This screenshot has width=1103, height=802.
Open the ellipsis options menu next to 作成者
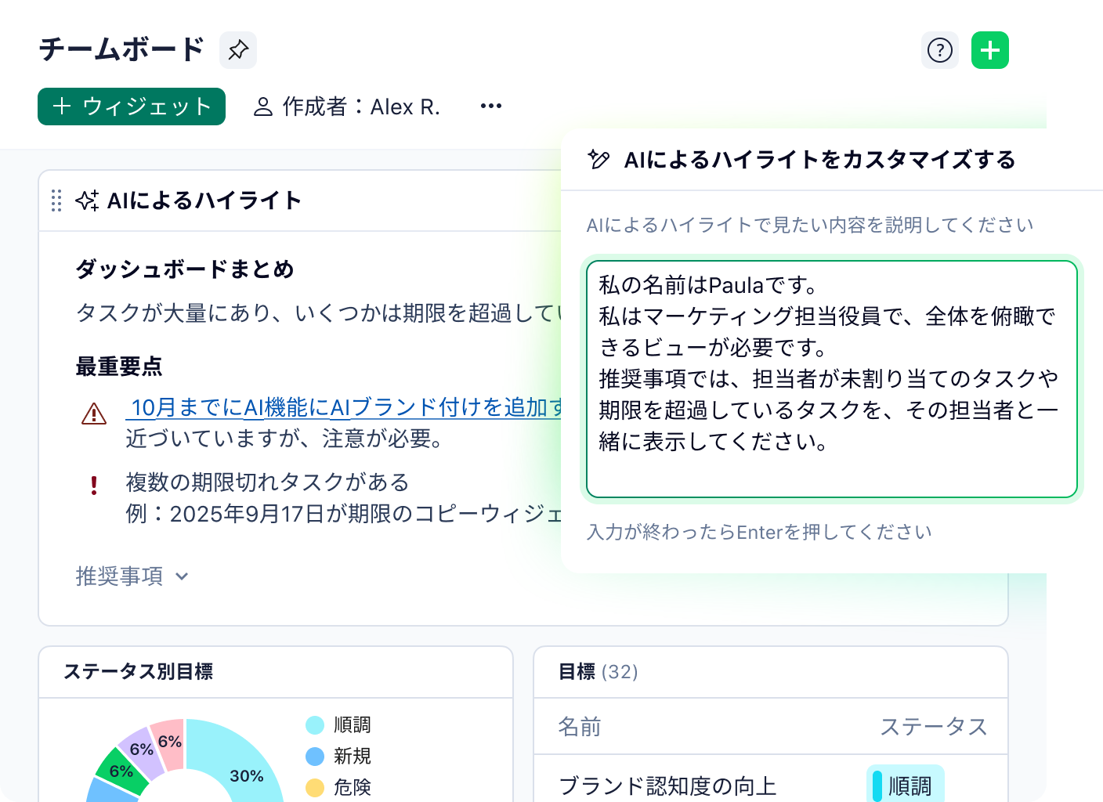pyautogui.click(x=490, y=105)
